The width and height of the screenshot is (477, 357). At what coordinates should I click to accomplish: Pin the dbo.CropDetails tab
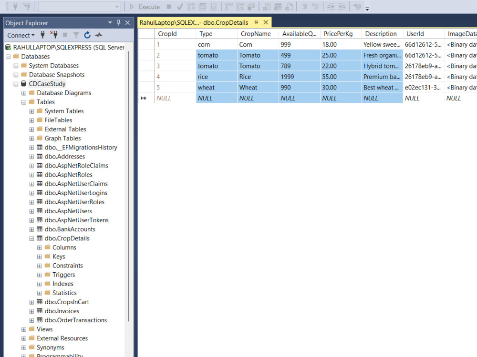click(x=256, y=22)
